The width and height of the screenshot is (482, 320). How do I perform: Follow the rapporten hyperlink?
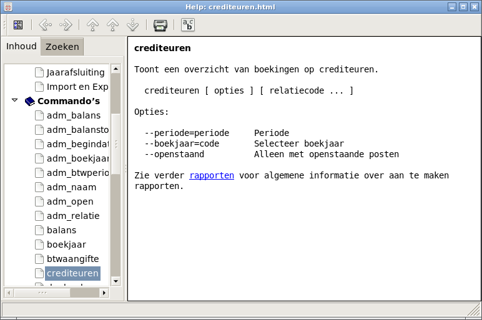[212, 176]
